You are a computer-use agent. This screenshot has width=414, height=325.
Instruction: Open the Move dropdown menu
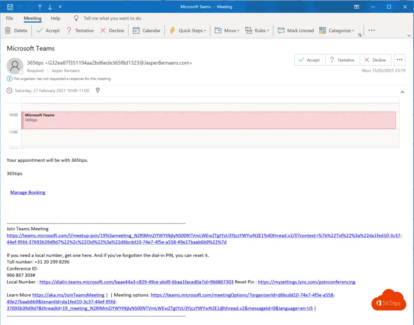coord(227,30)
